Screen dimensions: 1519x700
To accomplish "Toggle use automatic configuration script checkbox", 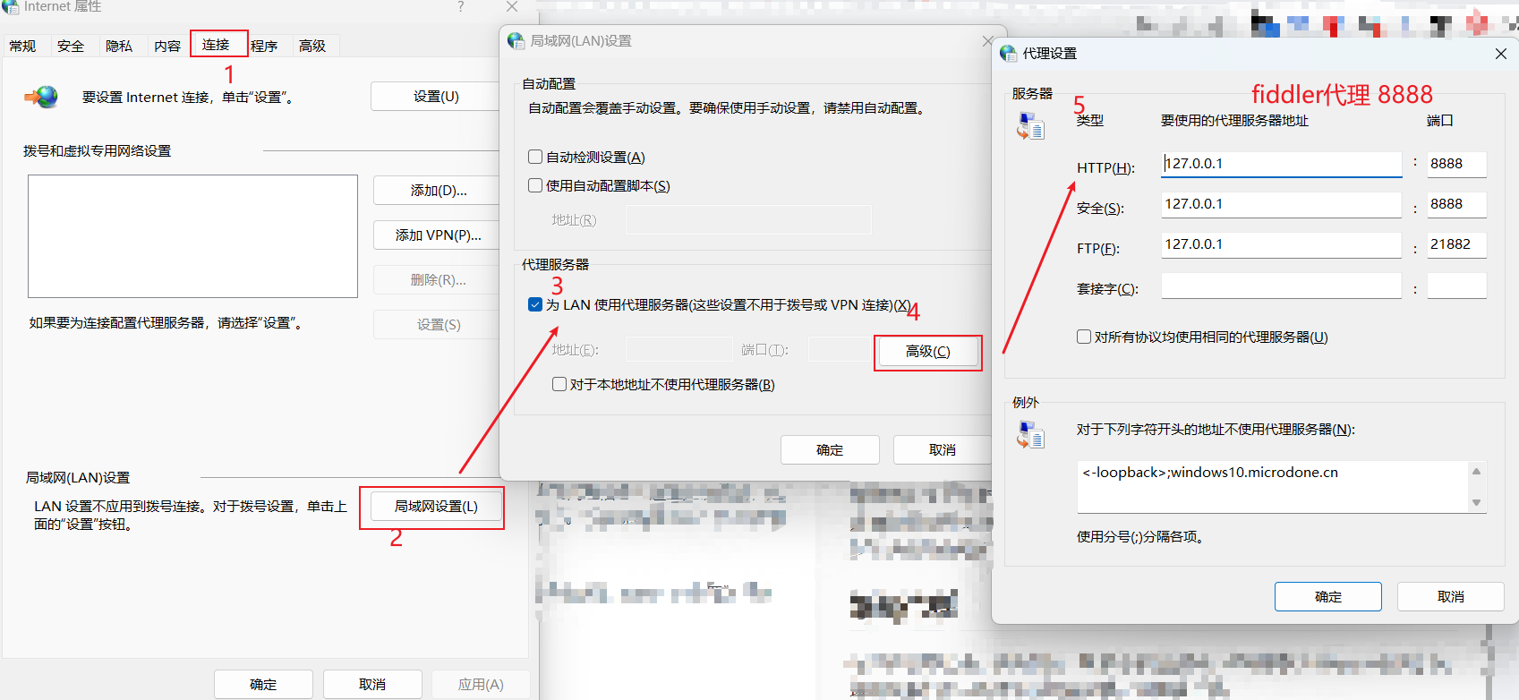I will (x=535, y=185).
